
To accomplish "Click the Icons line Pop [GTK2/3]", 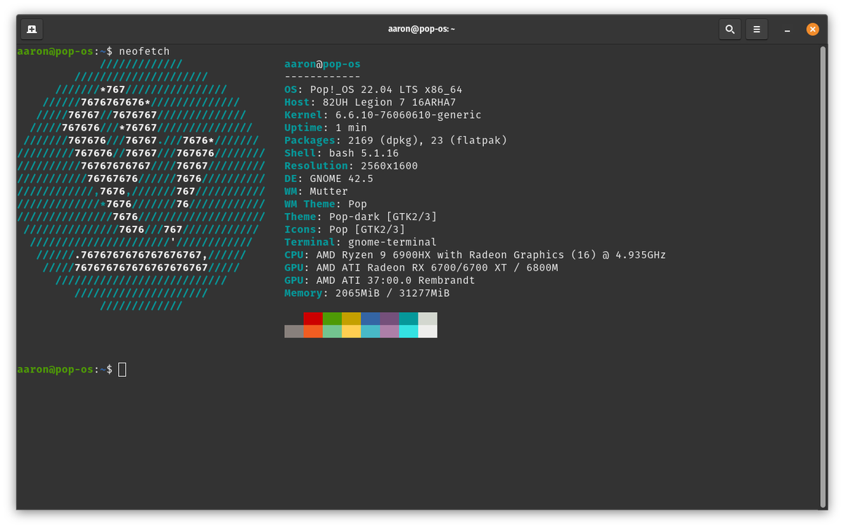I will 345,229.
